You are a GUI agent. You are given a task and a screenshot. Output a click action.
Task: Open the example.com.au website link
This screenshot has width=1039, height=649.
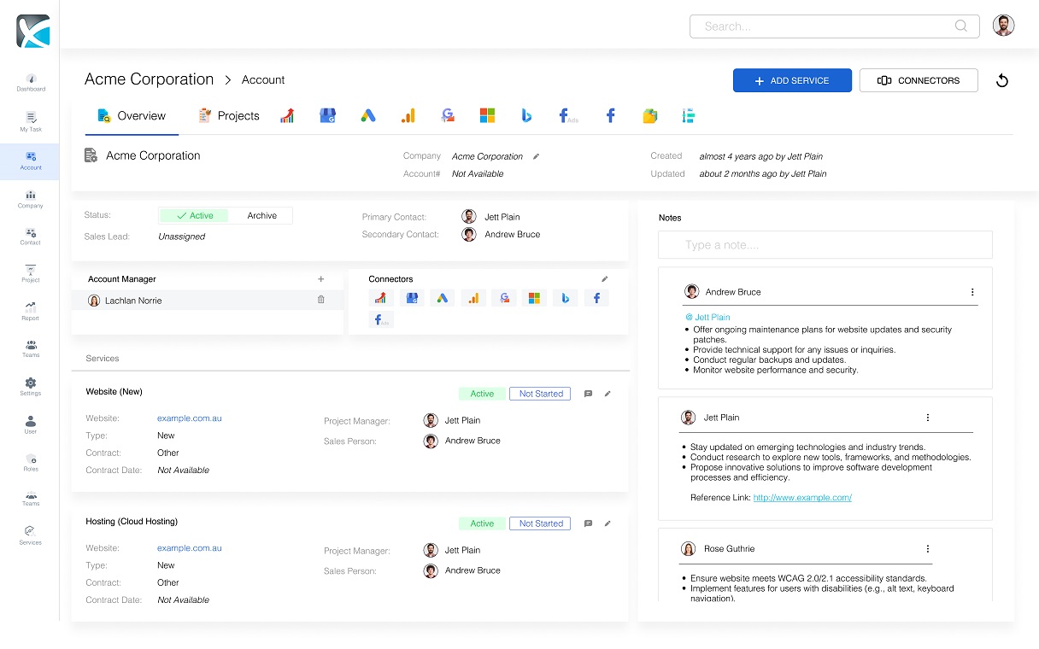(189, 418)
